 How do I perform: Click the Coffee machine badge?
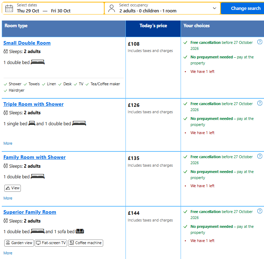pos(86,243)
